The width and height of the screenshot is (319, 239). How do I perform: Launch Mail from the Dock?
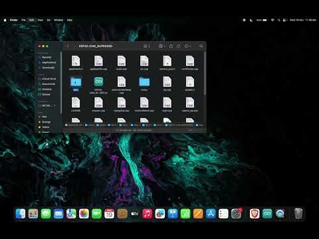coord(58,214)
